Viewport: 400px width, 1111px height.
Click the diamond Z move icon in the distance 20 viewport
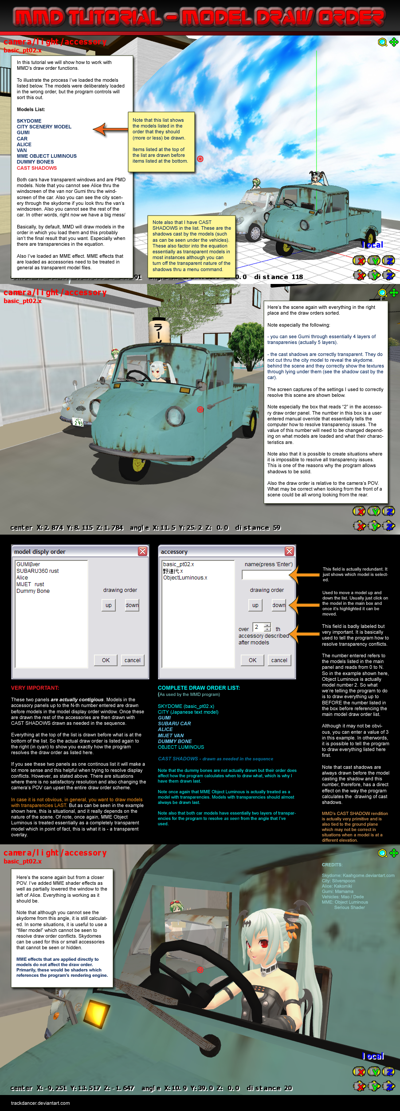click(389, 1087)
